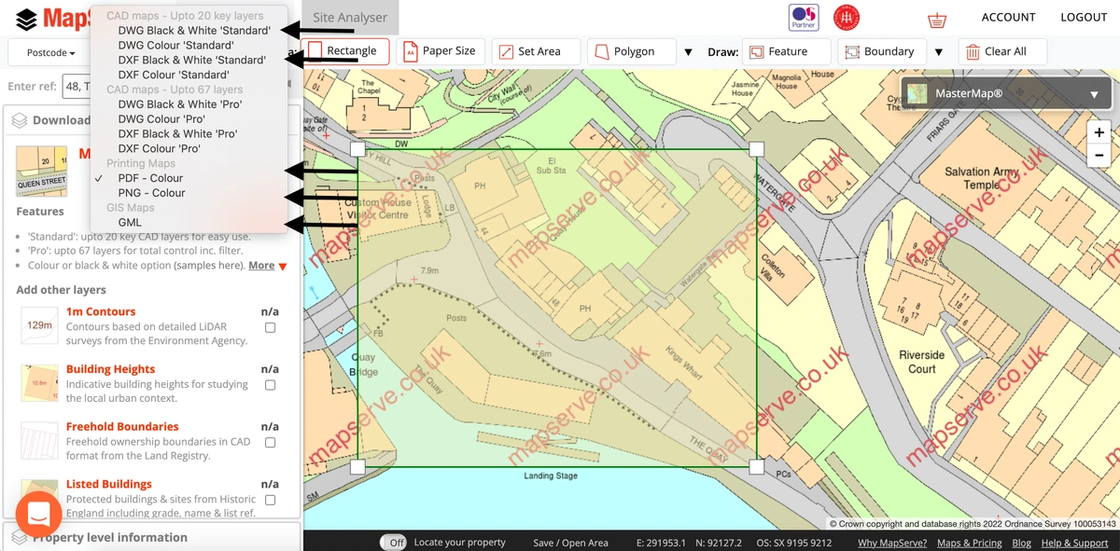Screen dimensions: 1120x551
Task: Tick the Building Heights checkbox
Action: click(270, 385)
